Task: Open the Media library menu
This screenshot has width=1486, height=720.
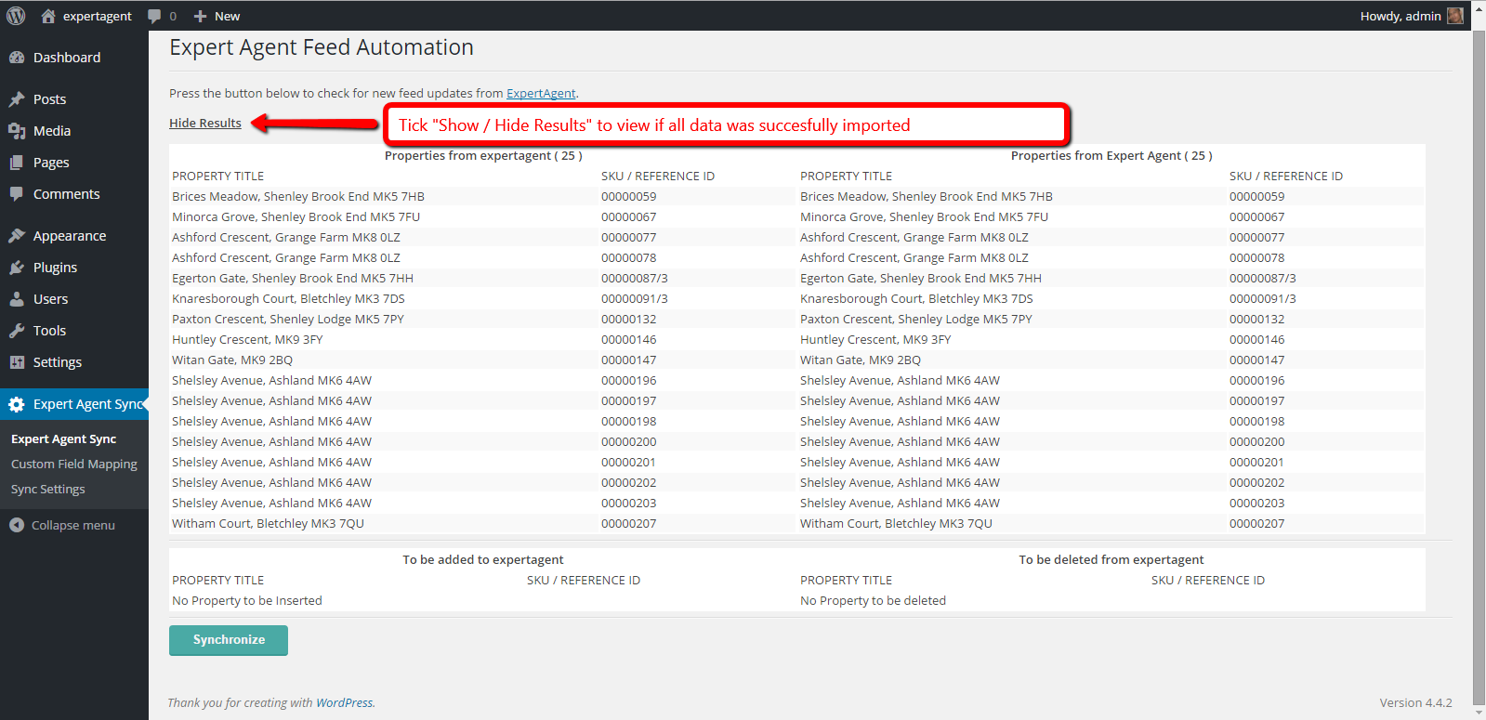Action: point(52,131)
